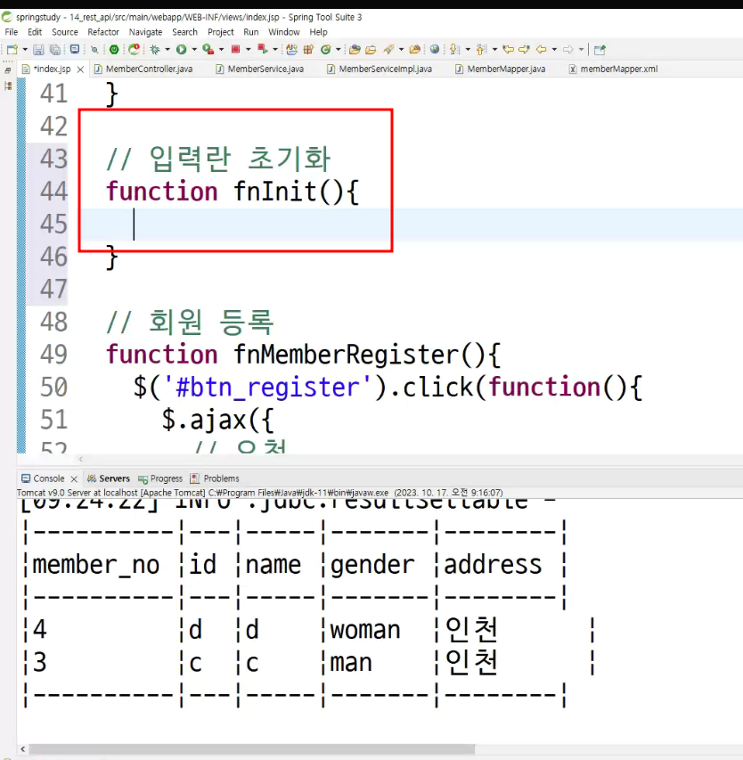Click the green Run play icon
The width and height of the screenshot is (743, 760).
(x=181, y=49)
